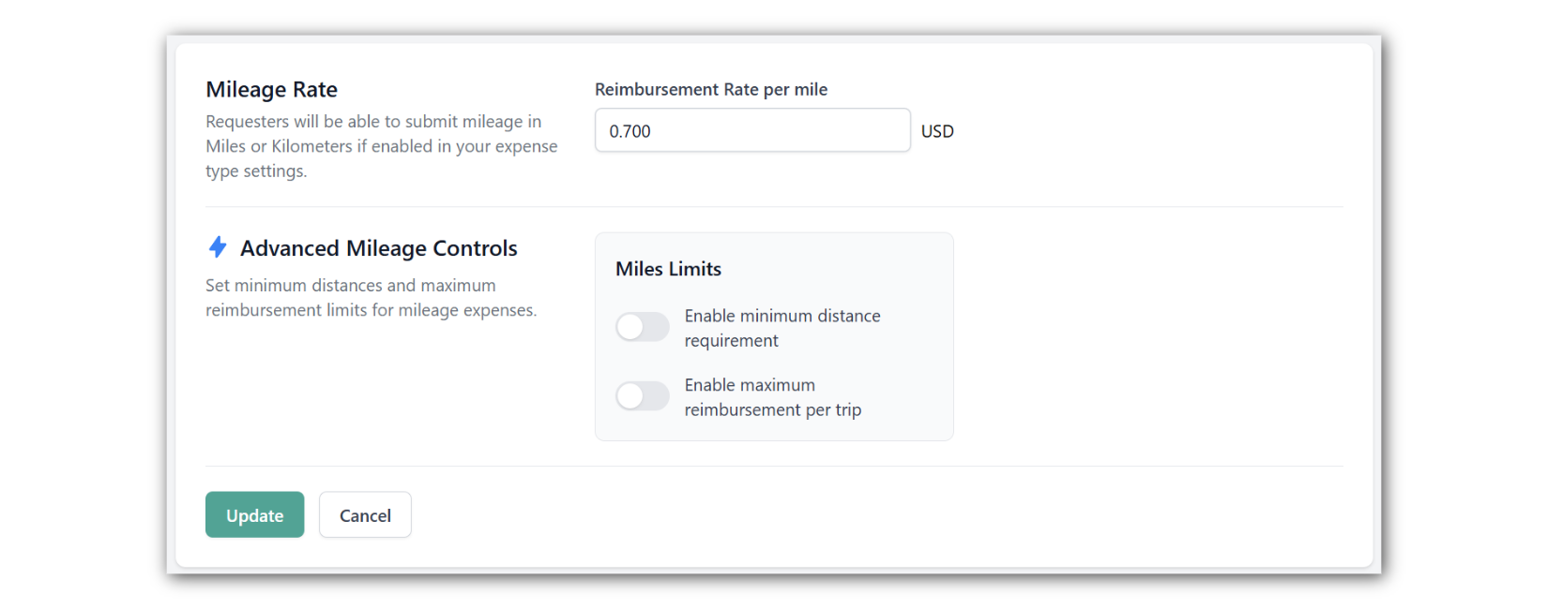
Task: Click empty area inside the rate input box
Action: click(x=788, y=130)
